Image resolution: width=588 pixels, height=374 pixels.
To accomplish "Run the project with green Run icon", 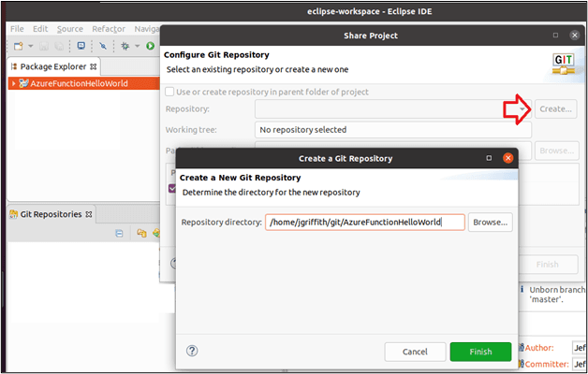I will [151, 46].
